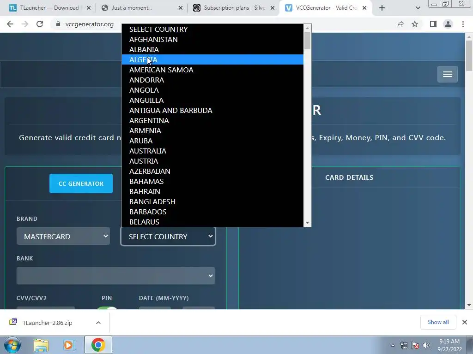
Task: Close the VCCGenerator tab
Action: (364, 8)
